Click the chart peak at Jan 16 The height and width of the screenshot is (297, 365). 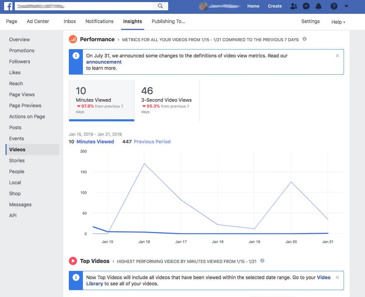[x=144, y=164]
